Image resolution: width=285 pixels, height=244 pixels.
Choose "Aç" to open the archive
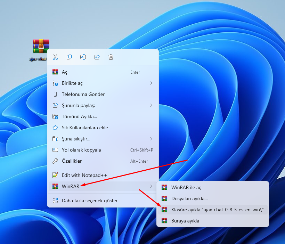[x=103, y=72]
